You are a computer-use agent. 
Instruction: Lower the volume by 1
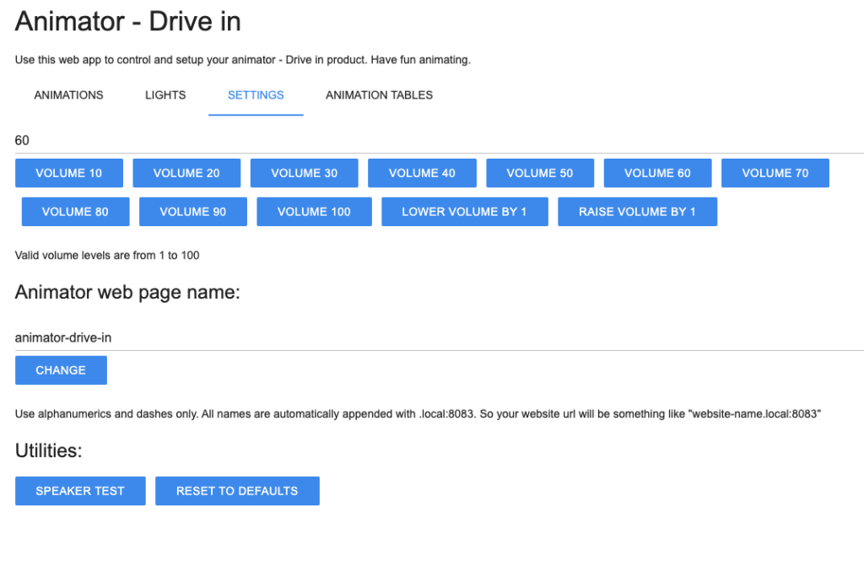pos(464,212)
